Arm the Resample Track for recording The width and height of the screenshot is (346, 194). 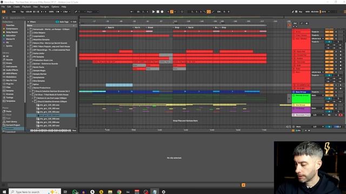(x=341, y=115)
